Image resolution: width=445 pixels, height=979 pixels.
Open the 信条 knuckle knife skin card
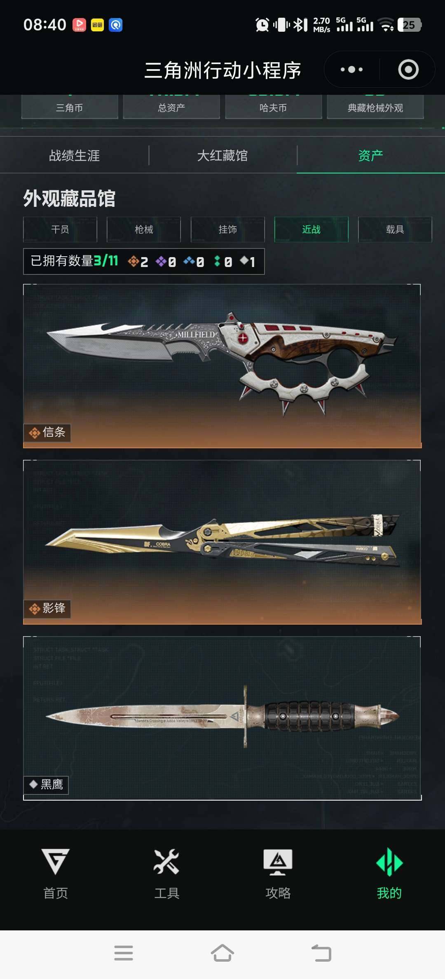pyautogui.click(x=222, y=366)
